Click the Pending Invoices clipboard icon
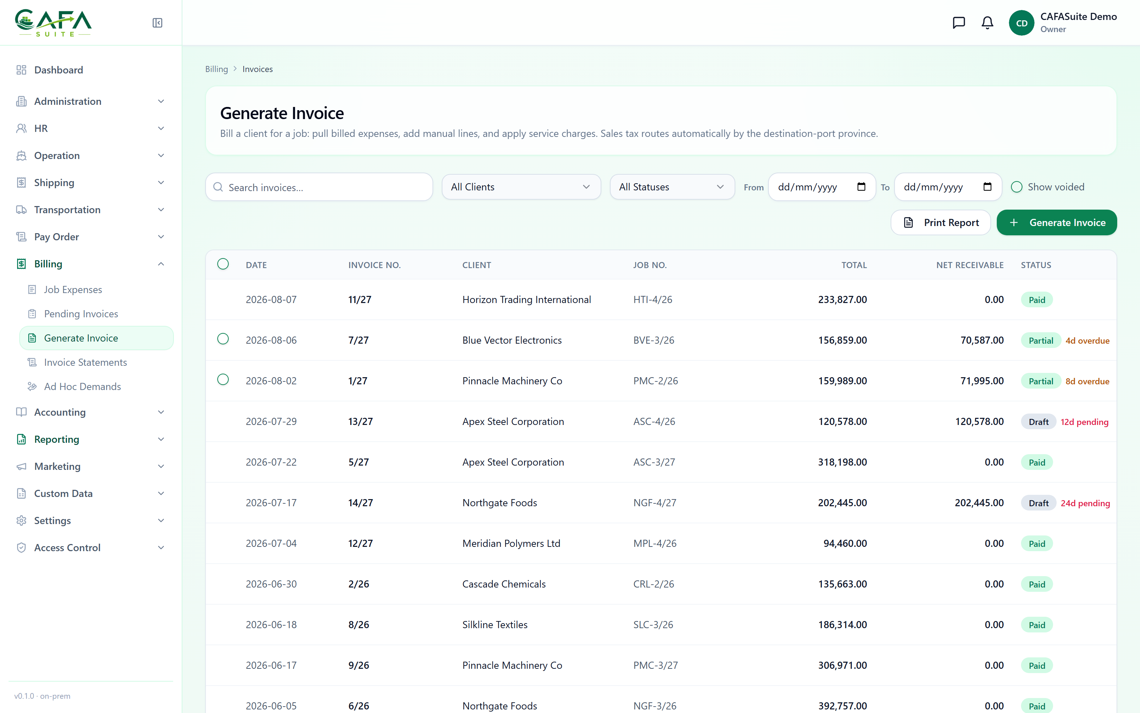The width and height of the screenshot is (1140, 713). 32,314
